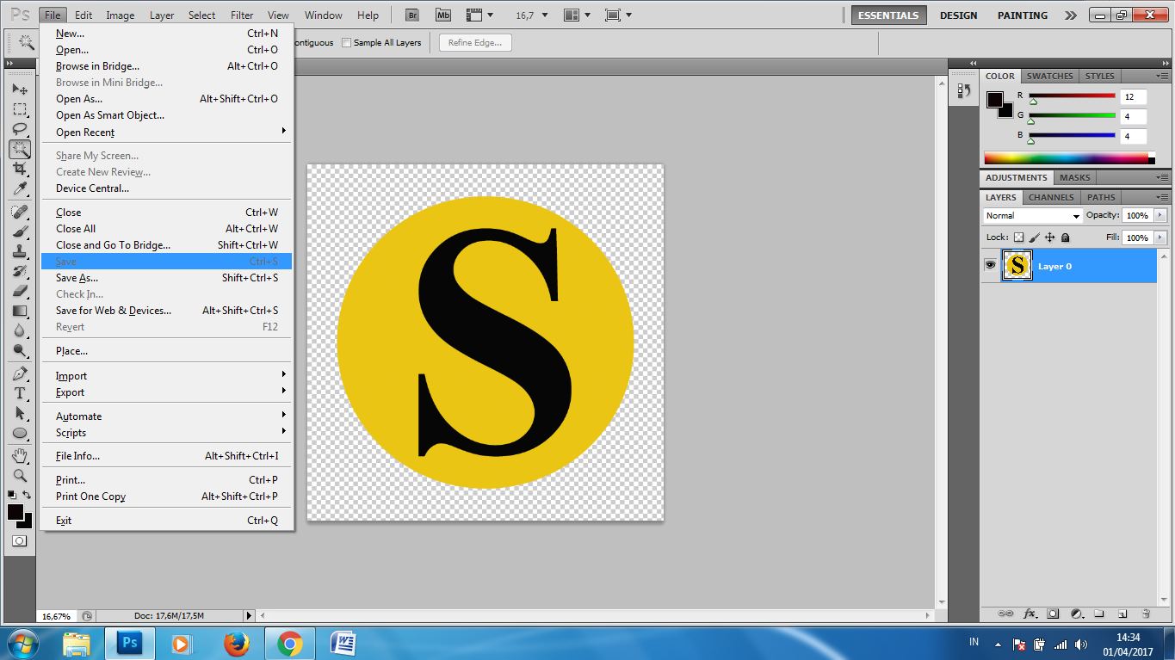Open the blending mode dropdown showing Normal
The height and width of the screenshot is (660, 1175).
click(x=1031, y=215)
